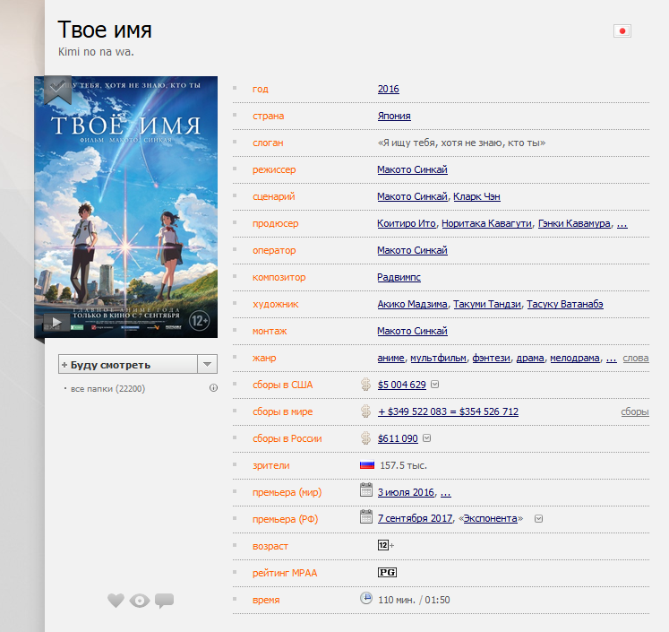This screenshot has width=669, height=632.
Task: Open the драма genre link
Action: (x=530, y=358)
